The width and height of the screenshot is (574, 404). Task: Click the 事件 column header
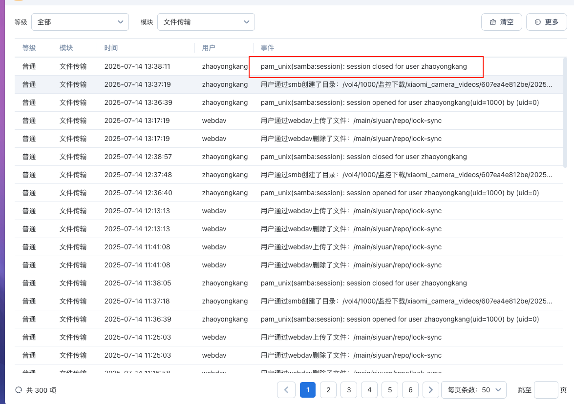267,48
